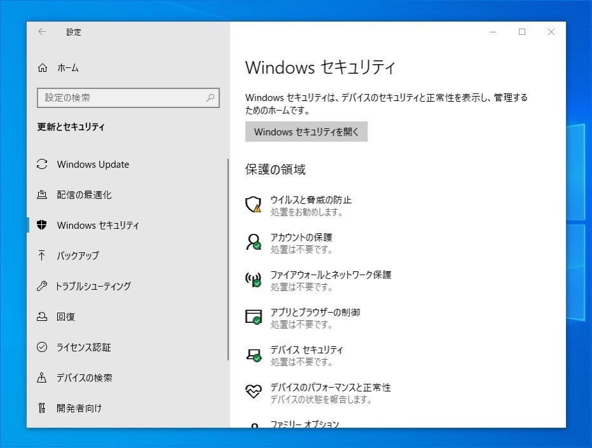The image size is (592, 448).
Task: Click the Windows セキュリティ shield icon in sidebar
Action: [42, 225]
